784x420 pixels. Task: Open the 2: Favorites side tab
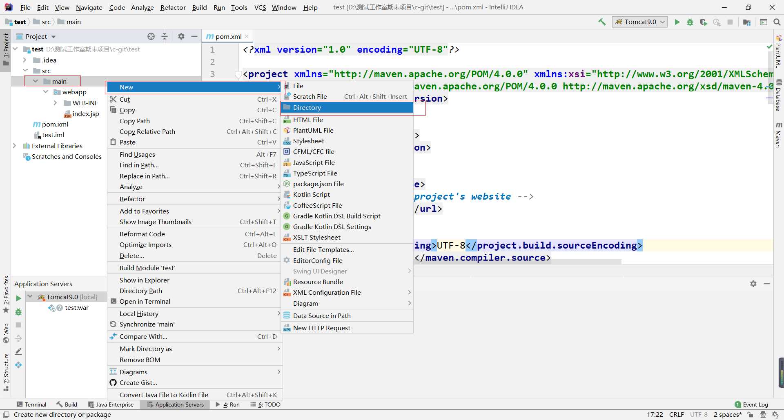[x=6, y=295]
